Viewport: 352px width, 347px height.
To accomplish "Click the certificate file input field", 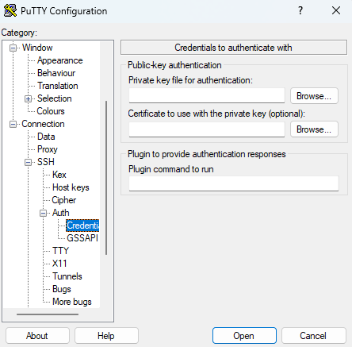I will [207, 129].
